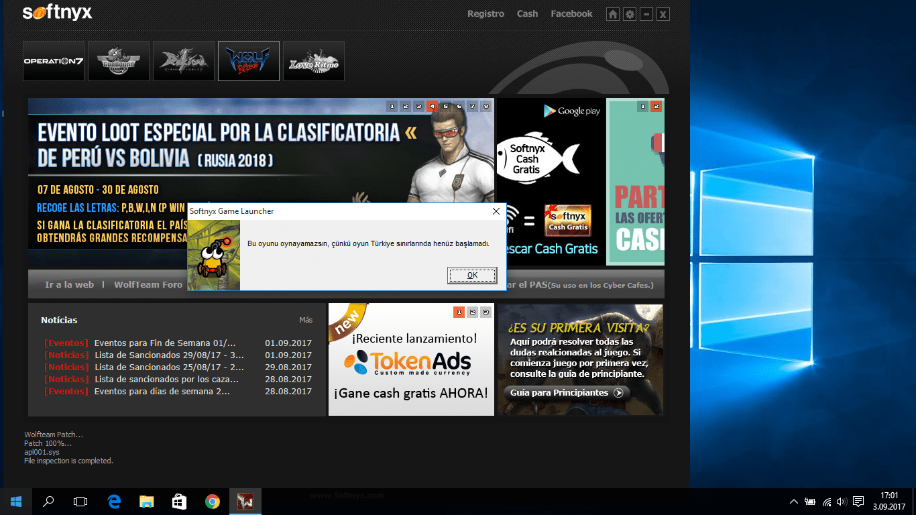Show main banner slide 7
This screenshot has height=515, width=916.
click(472, 106)
